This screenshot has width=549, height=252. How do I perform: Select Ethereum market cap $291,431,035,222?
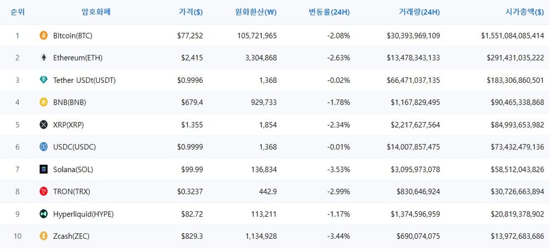(516, 58)
